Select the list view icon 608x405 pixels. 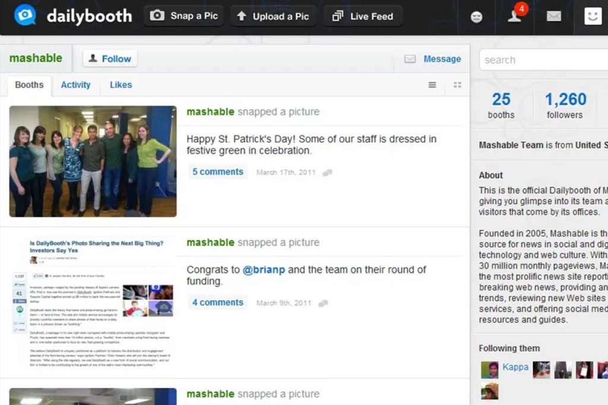tap(432, 85)
